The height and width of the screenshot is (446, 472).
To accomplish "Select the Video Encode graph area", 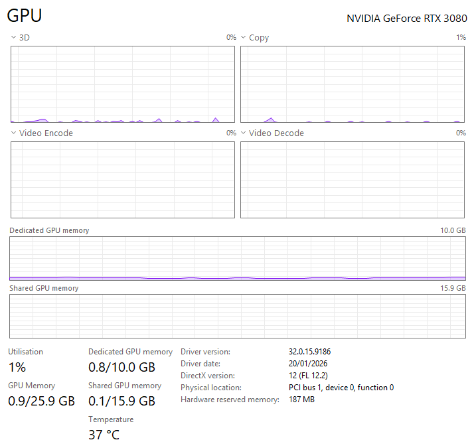I will pyautogui.click(x=123, y=180).
